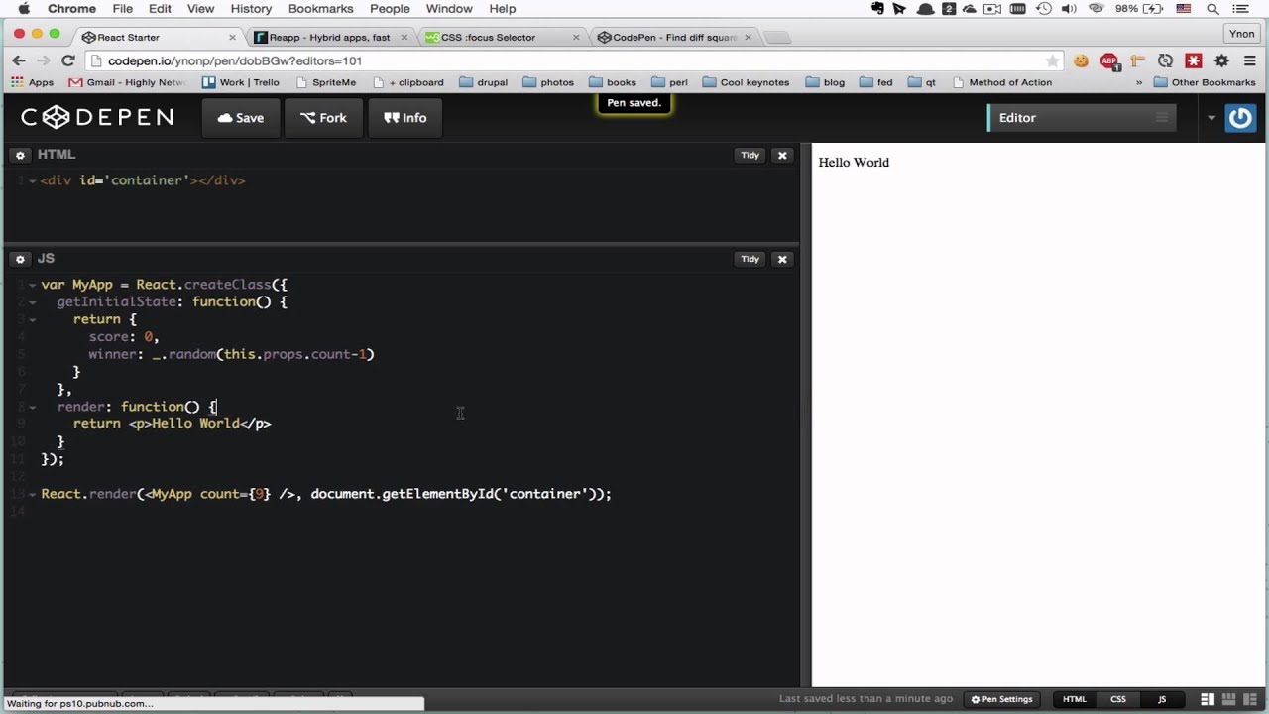
Task: Open the volume control in menu bar
Action: click(x=1069, y=9)
